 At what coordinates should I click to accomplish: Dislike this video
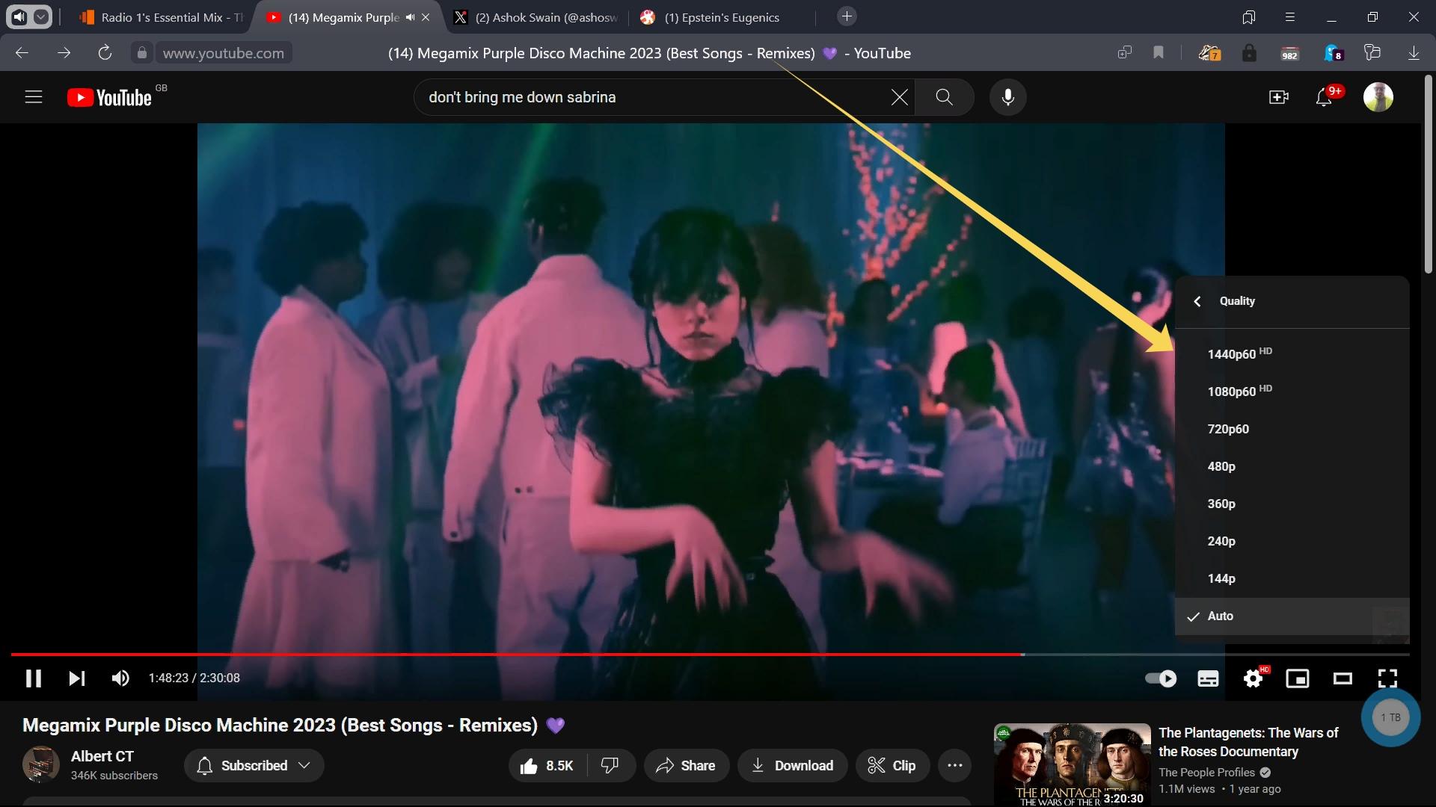coord(610,766)
